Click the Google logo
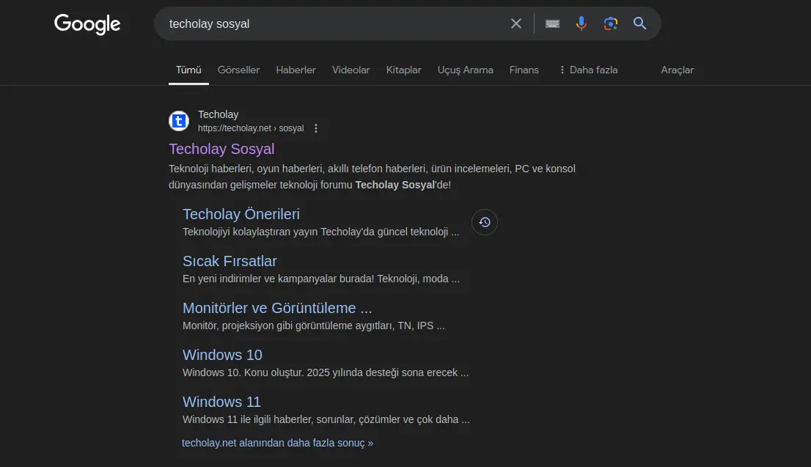This screenshot has height=467, width=811. (87, 23)
